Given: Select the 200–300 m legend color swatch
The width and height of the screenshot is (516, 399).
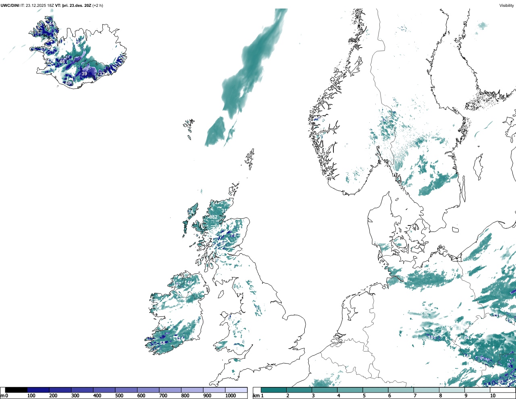Looking at the screenshot, I should 60,390.
